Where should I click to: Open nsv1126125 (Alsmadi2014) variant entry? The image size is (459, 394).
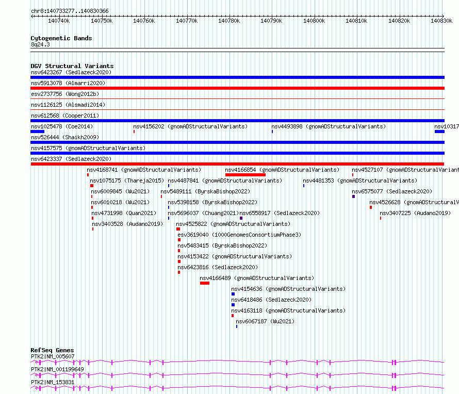(x=68, y=105)
